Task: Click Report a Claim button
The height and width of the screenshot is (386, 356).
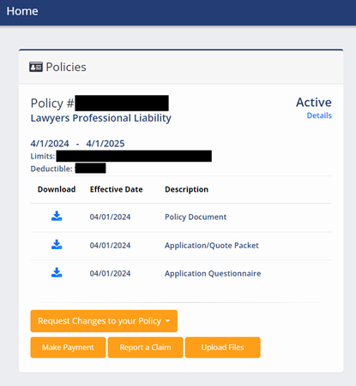Action: coord(145,347)
